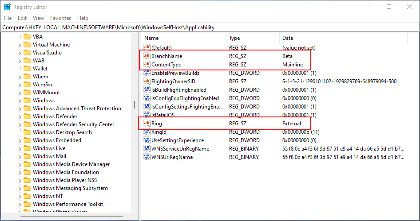Click the IsBuildFlightingEnabled DWORD icon
The height and width of the screenshot is (221, 420).
pyautogui.click(x=147, y=90)
